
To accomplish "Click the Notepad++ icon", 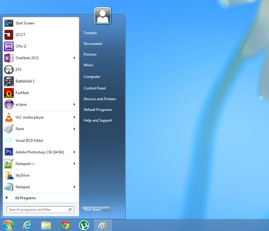I will coord(9,164).
